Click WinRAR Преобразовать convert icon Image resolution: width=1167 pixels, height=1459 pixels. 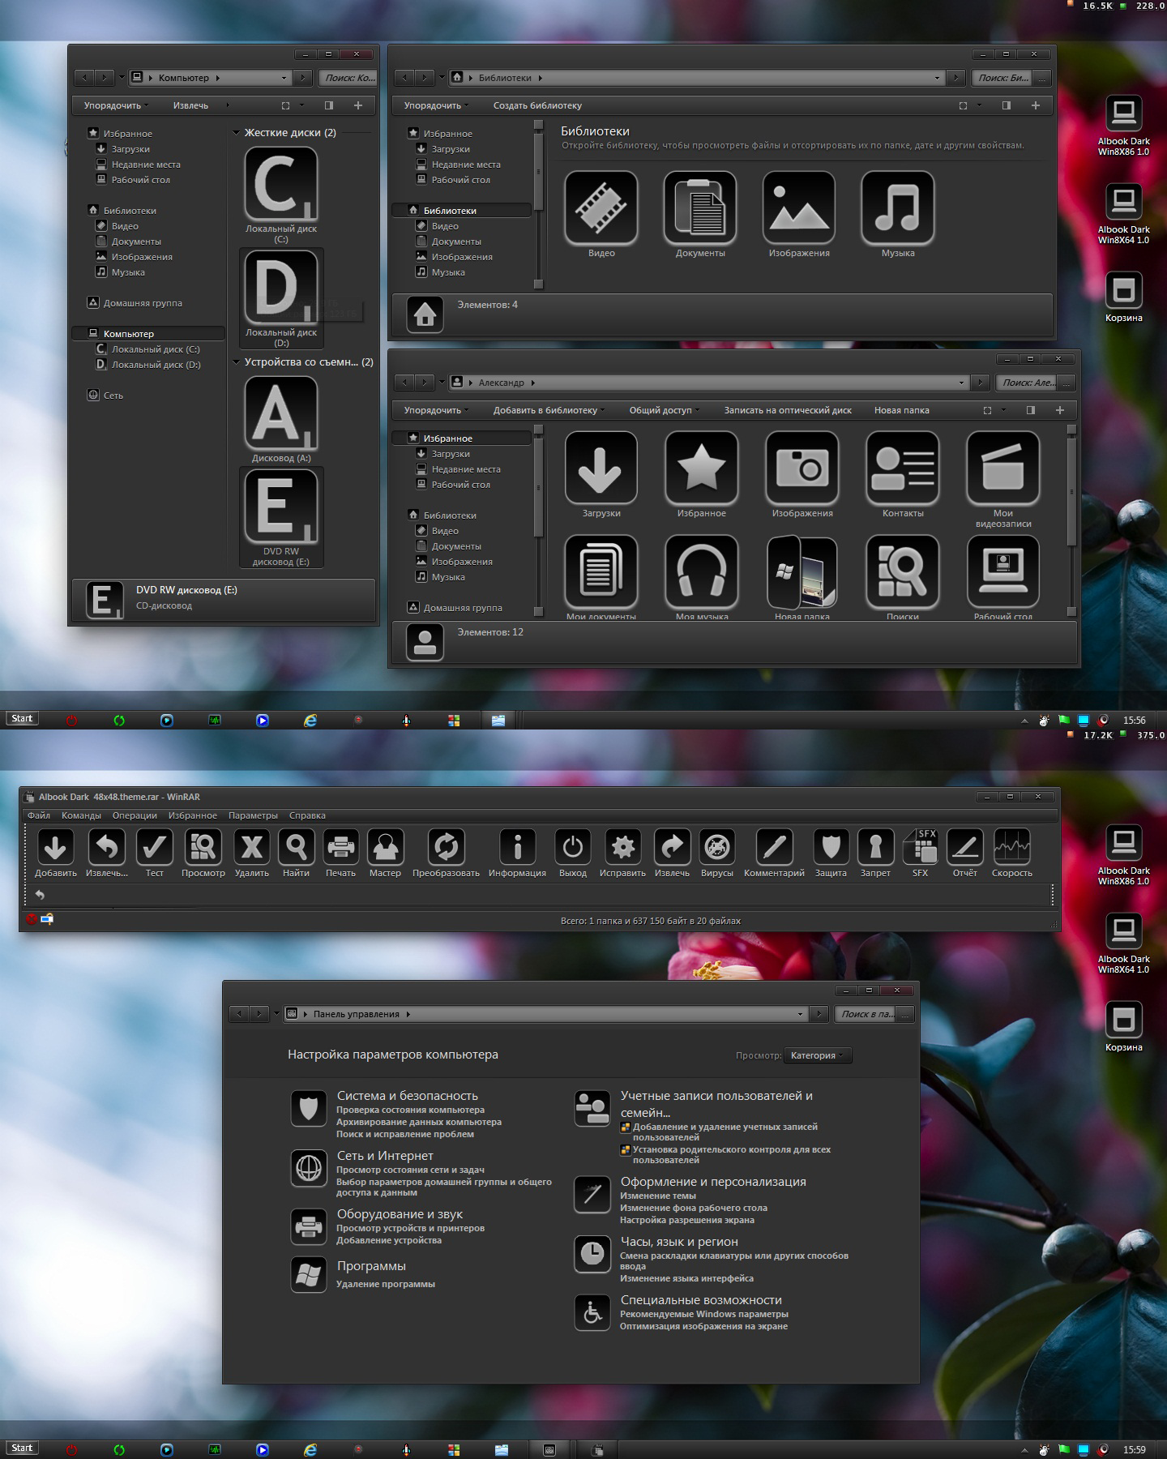point(446,848)
